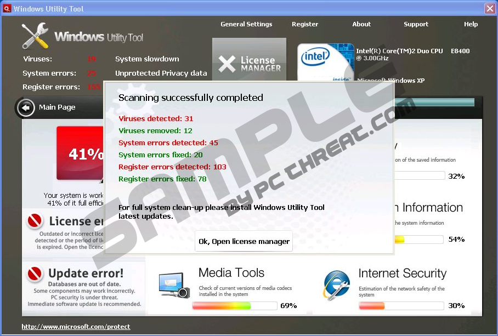Click the System errors: count in header

pyautogui.click(x=92, y=73)
